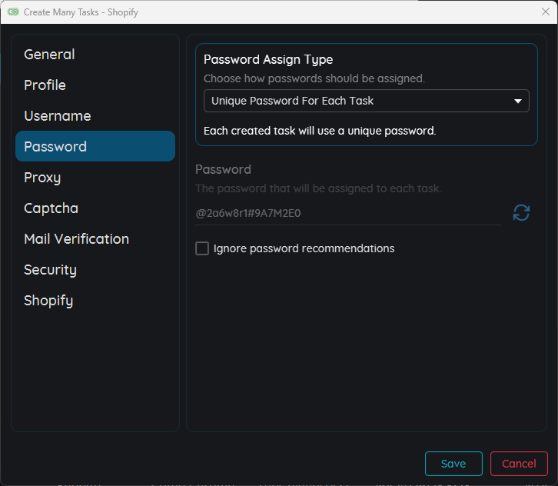Screen dimensions: 558x486
Task: Click the window title 'Create Many Tasks - Shopify'
Action: [81, 12]
